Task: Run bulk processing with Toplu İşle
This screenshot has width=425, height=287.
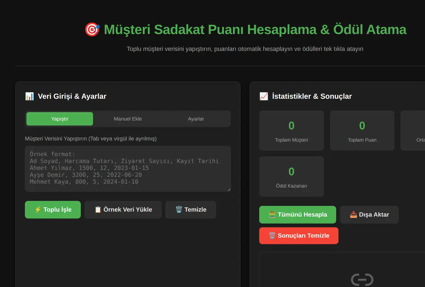Action: pos(53,209)
